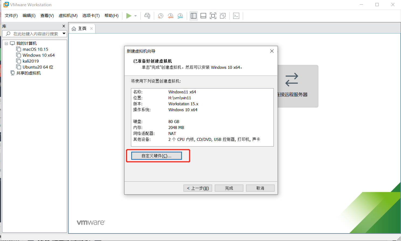Toggle the thumbnail bar view icon
The width and height of the screenshot is (401, 241).
[203, 16]
